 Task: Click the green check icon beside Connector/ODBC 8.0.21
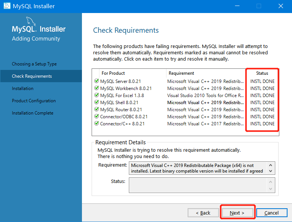pyautogui.click(x=96, y=116)
